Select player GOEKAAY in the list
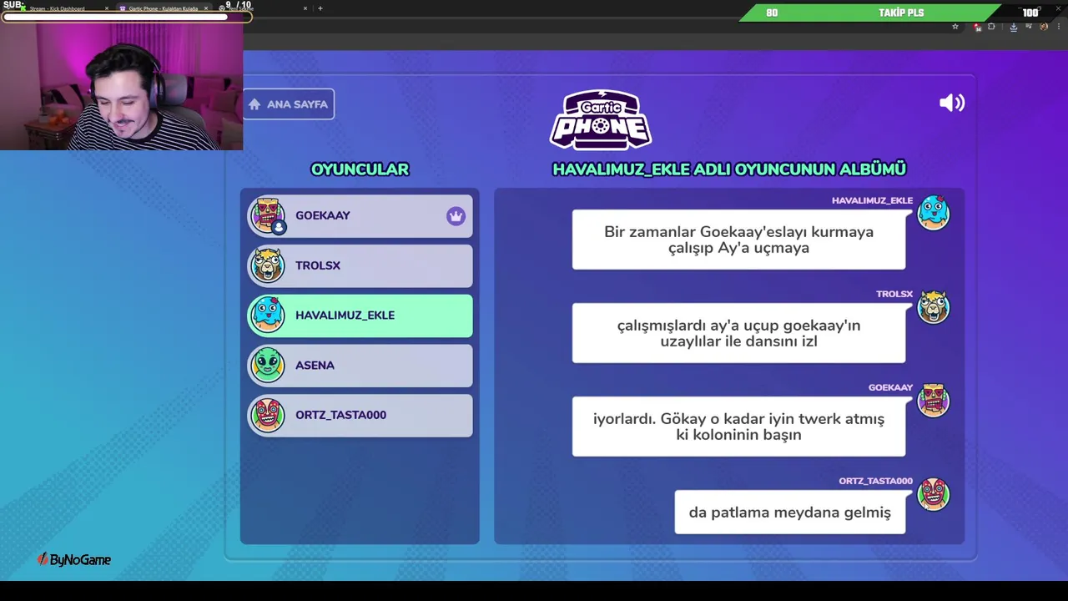 [360, 215]
